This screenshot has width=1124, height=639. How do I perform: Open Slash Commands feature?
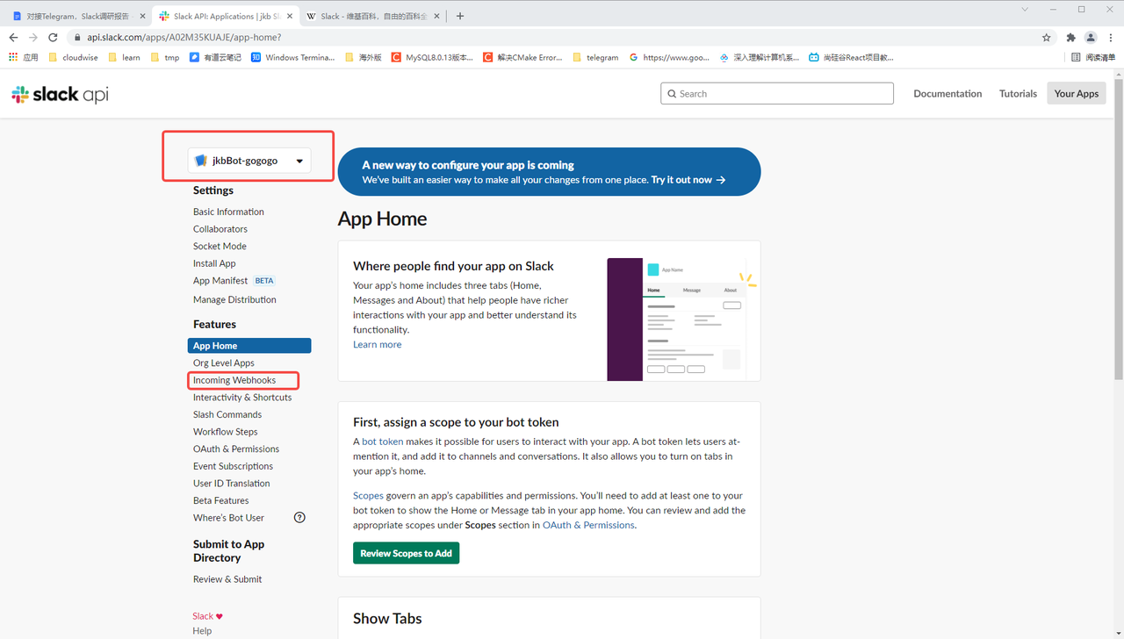pyautogui.click(x=227, y=414)
